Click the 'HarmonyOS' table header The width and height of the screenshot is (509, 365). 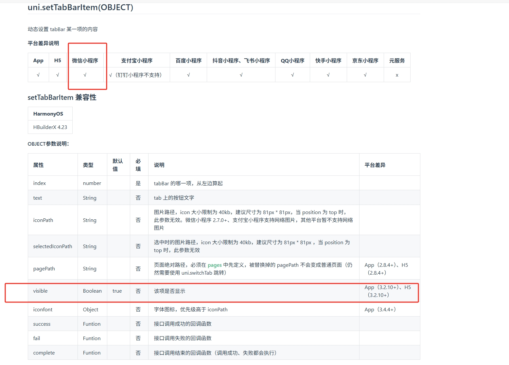(x=50, y=114)
